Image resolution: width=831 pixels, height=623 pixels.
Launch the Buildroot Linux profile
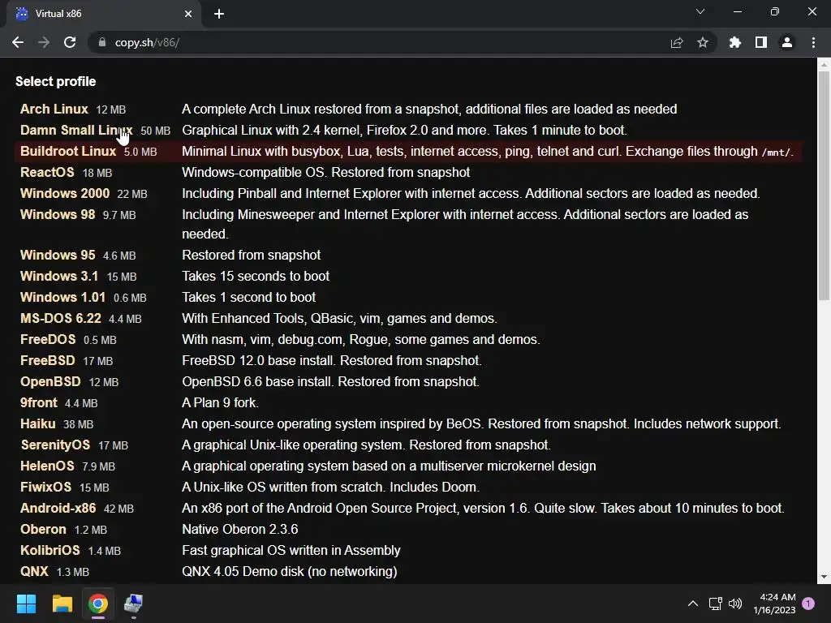(68, 152)
